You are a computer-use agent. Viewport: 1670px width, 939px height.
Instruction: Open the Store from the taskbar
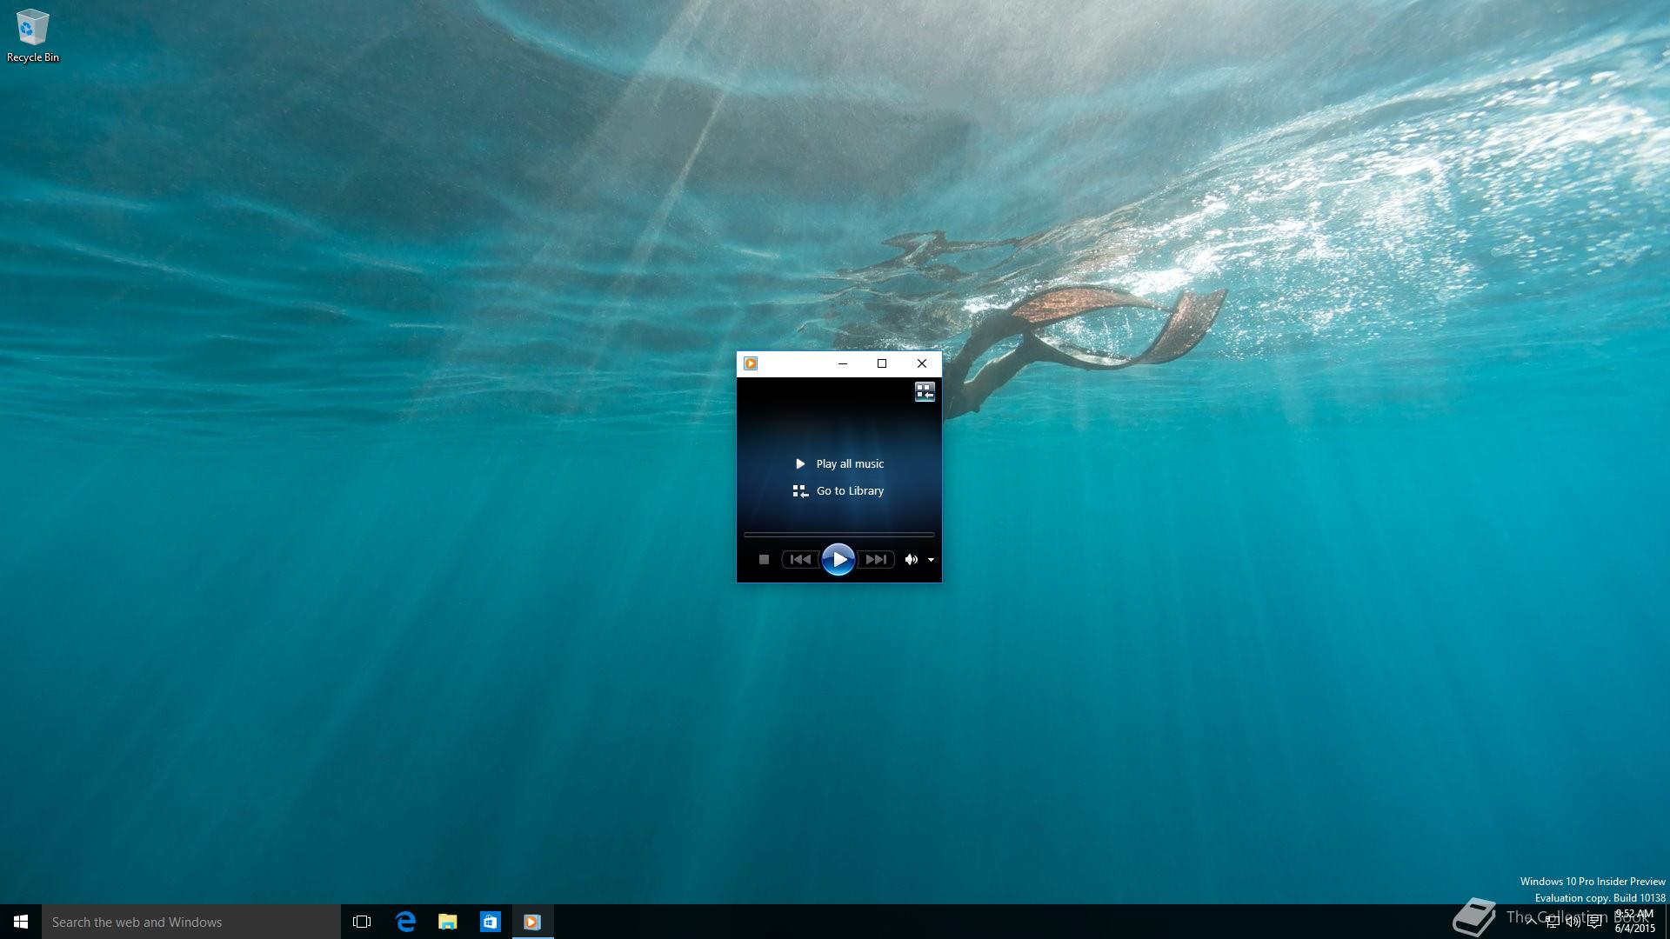pyautogui.click(x=490, y=922)
